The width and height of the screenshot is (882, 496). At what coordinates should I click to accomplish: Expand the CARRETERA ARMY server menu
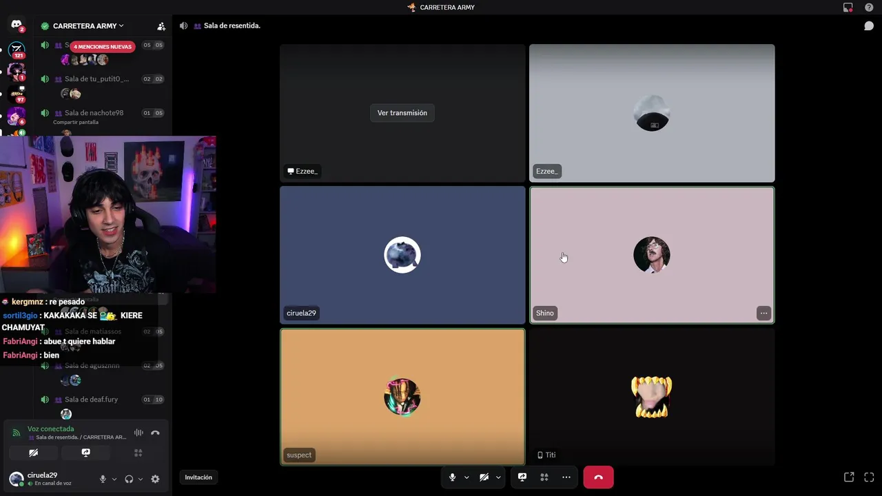[x=88, y=26]
